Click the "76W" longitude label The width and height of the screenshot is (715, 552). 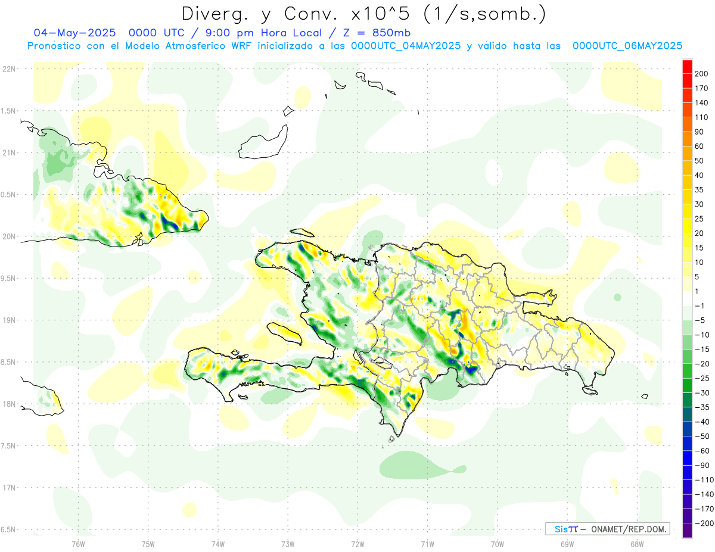[x=78, y=544]
